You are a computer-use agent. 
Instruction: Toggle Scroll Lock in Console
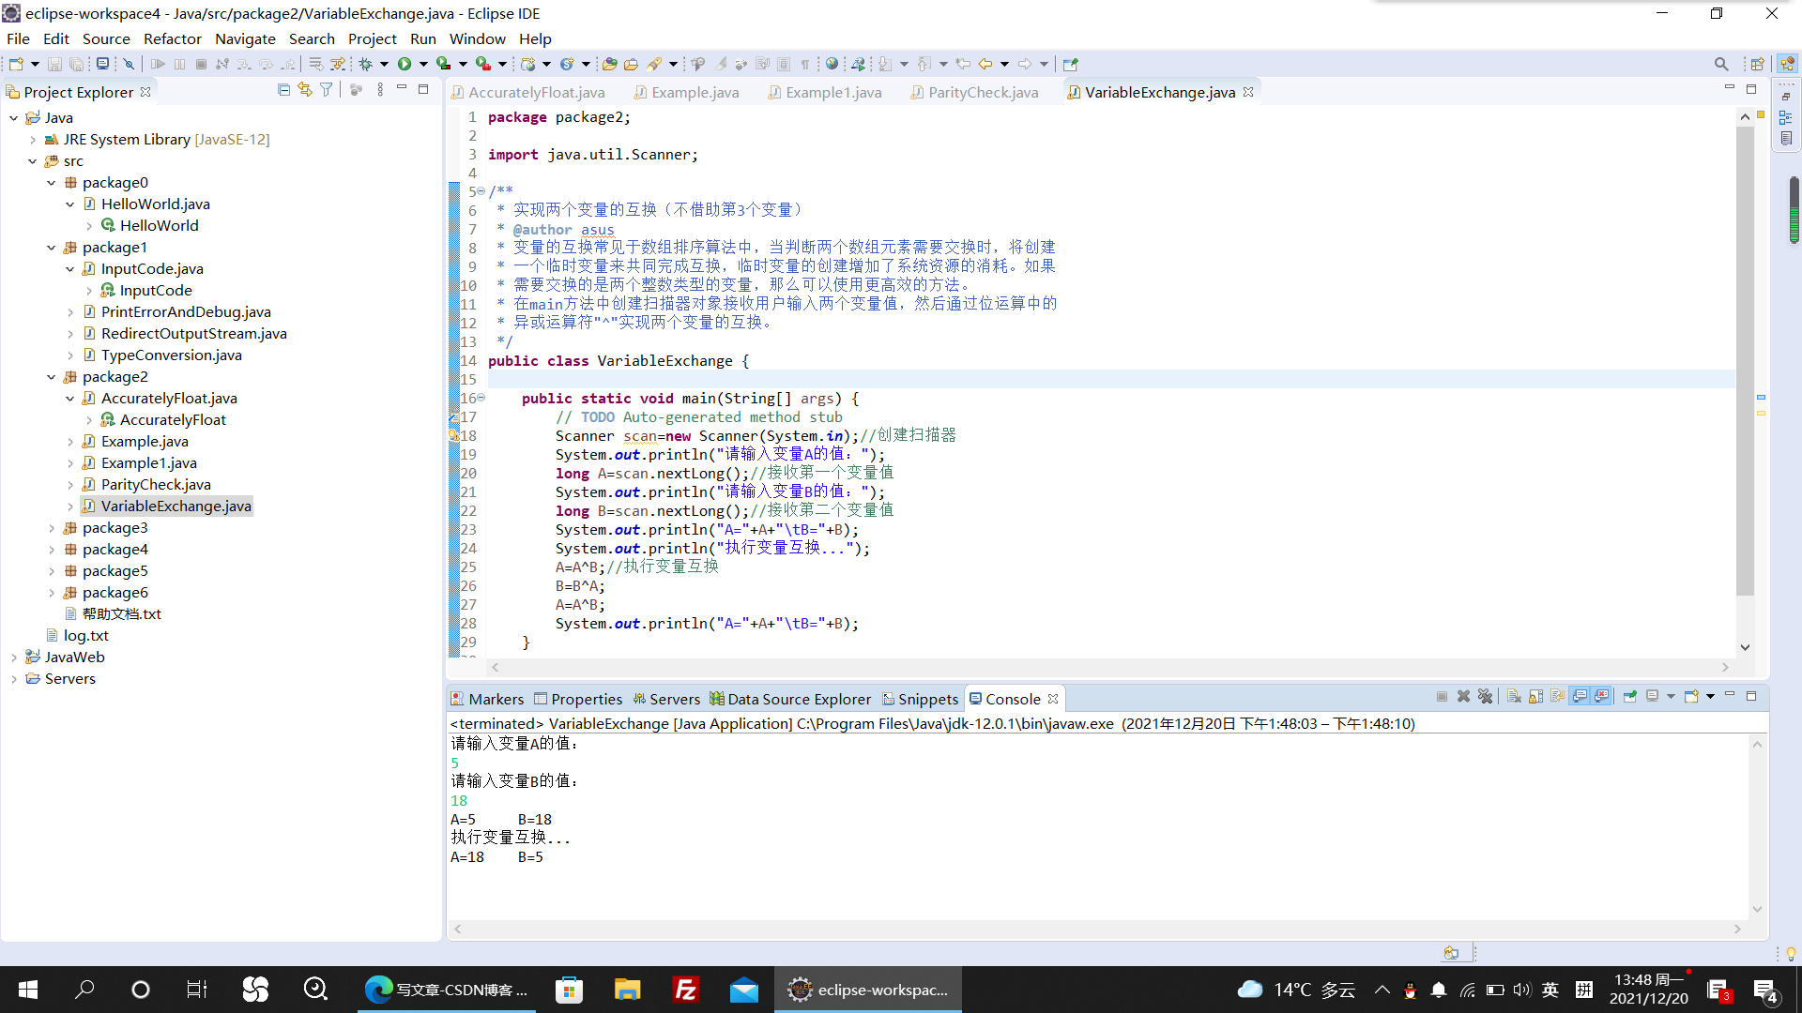click(1535, 696)
